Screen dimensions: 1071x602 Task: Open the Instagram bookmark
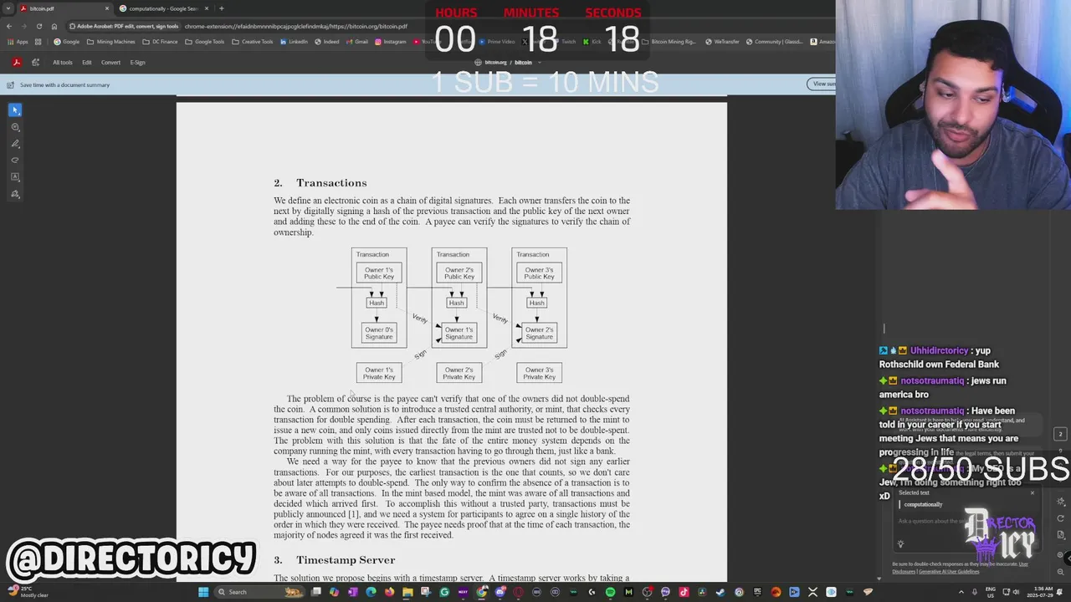pos(391,42)
